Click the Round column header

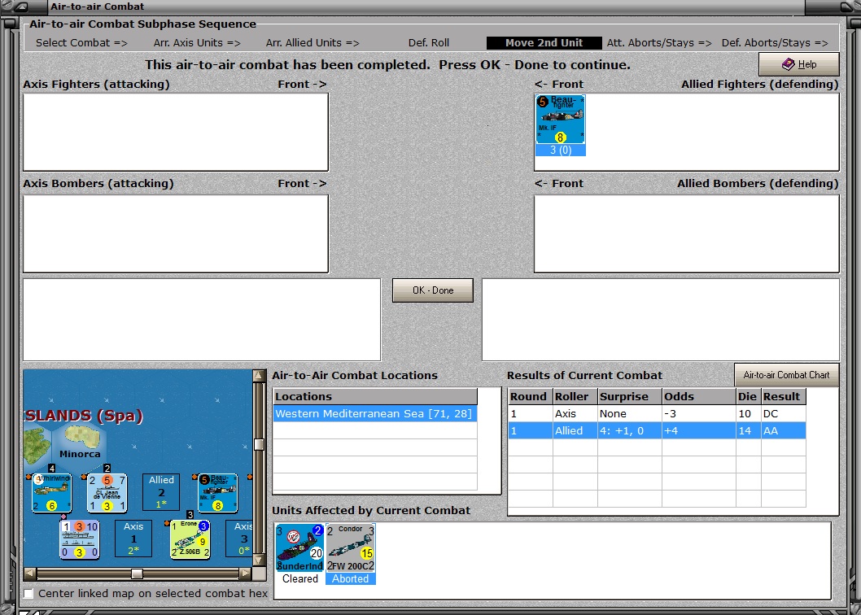click(531, 396)
